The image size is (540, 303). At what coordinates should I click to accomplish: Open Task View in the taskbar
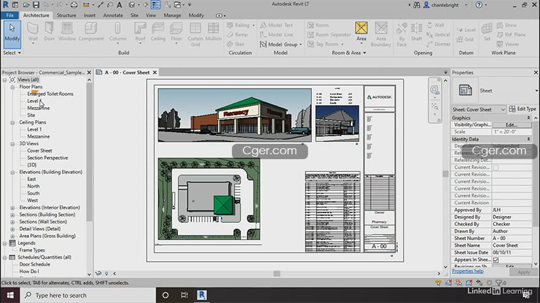(x=184, y=295)
